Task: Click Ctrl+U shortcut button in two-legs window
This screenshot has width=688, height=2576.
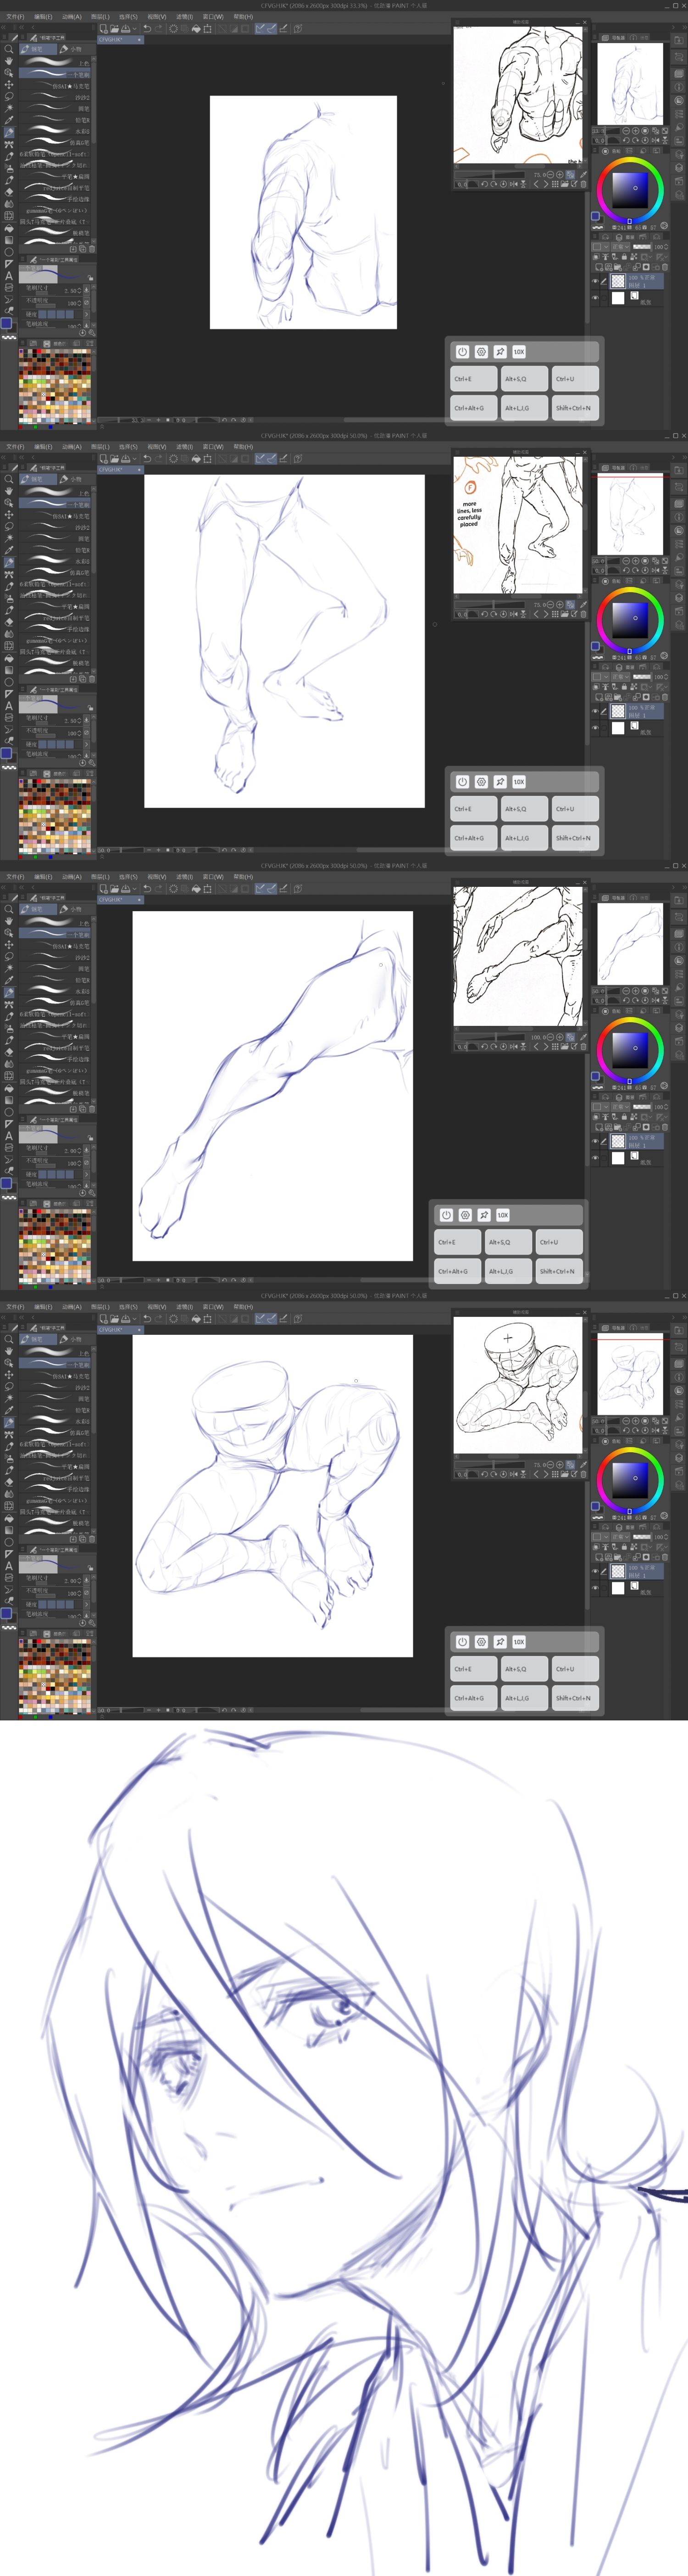Action: pyautogui.click(x=575, y=809)
